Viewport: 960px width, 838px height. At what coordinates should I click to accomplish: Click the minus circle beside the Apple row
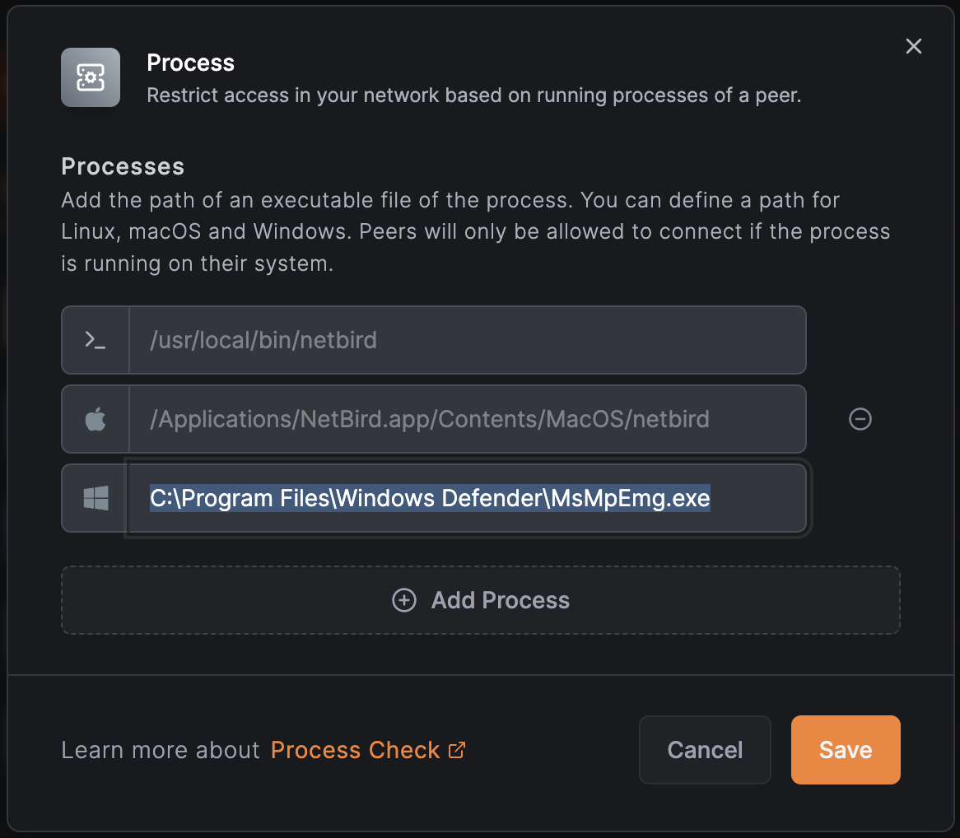pyautogui.click(x=860, y=419)
